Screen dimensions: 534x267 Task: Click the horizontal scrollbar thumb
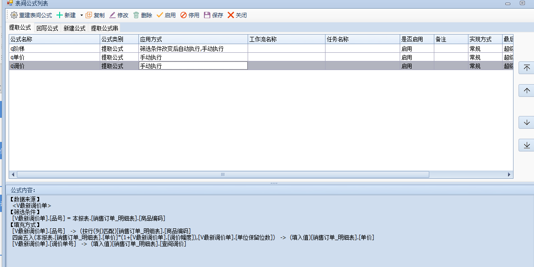(x=223, y=174)
